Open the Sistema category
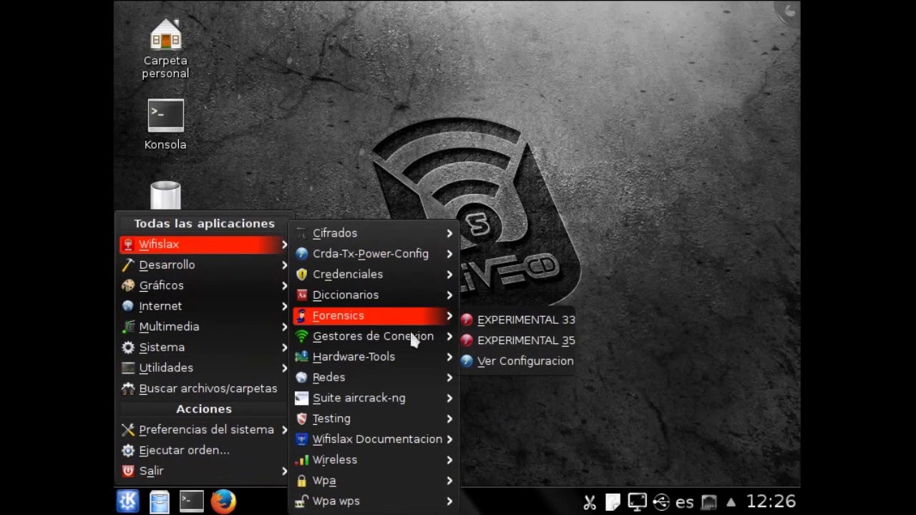 [204, 347]
